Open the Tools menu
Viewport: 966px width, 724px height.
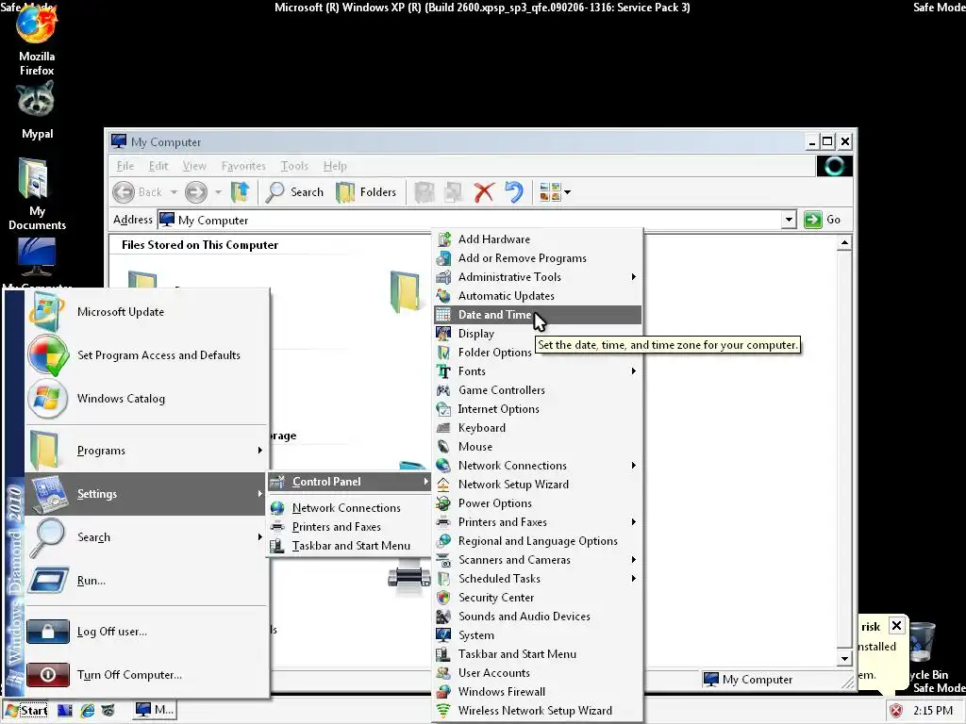pyautogui.click(x=294, y=166)
